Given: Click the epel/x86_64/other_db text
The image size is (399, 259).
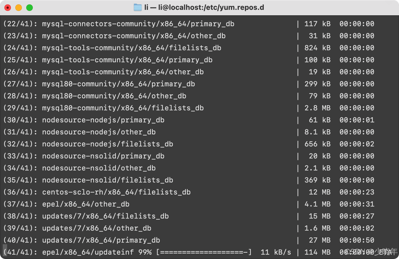Looking at the screenshot, I should 86,204.
